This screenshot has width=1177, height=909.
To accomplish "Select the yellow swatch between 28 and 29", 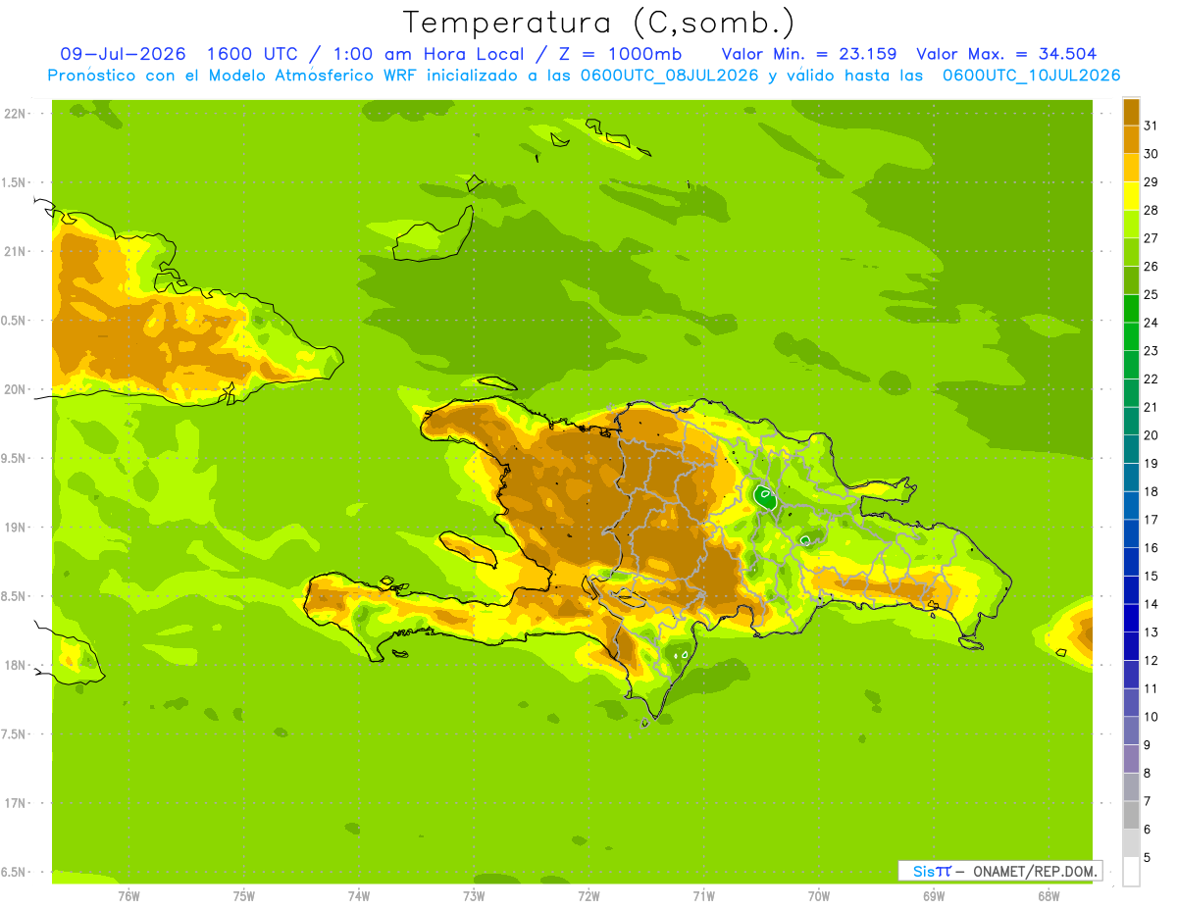I will point(1131,196).
